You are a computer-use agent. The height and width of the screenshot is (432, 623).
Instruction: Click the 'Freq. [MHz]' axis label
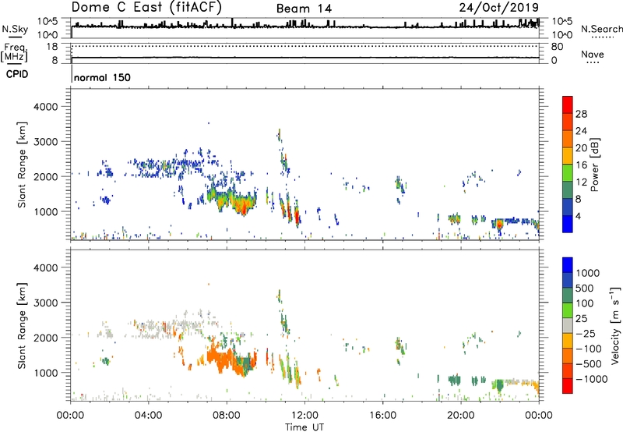14,52
